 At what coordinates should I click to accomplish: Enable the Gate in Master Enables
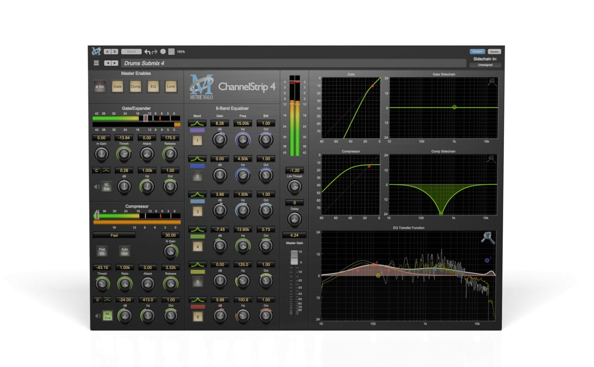click(x=117, y=87)
